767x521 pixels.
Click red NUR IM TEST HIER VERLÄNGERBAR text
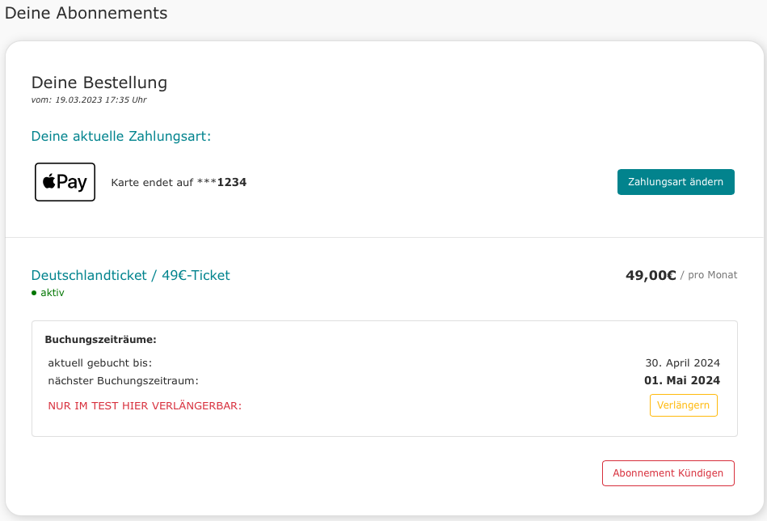coord(145,406)
